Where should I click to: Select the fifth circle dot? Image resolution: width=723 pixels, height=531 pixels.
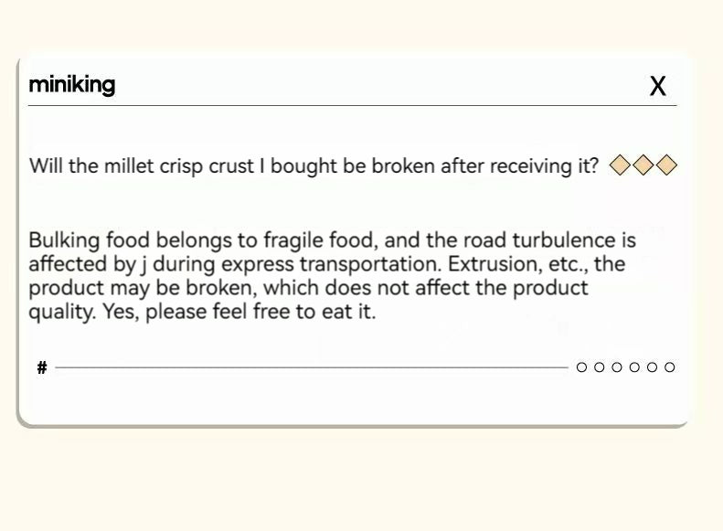[x=652, y=367]
